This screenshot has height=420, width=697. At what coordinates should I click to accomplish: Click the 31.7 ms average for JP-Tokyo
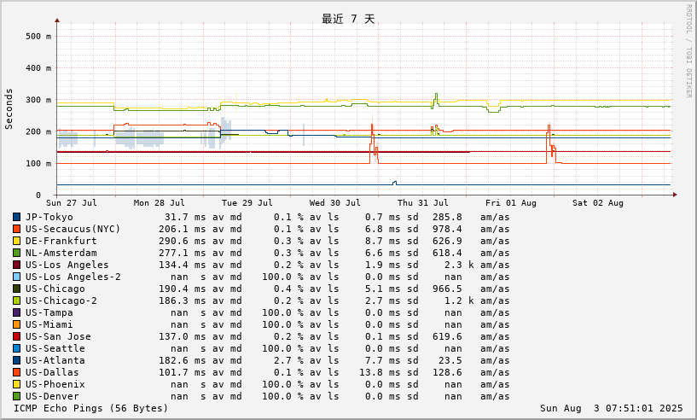185,217
